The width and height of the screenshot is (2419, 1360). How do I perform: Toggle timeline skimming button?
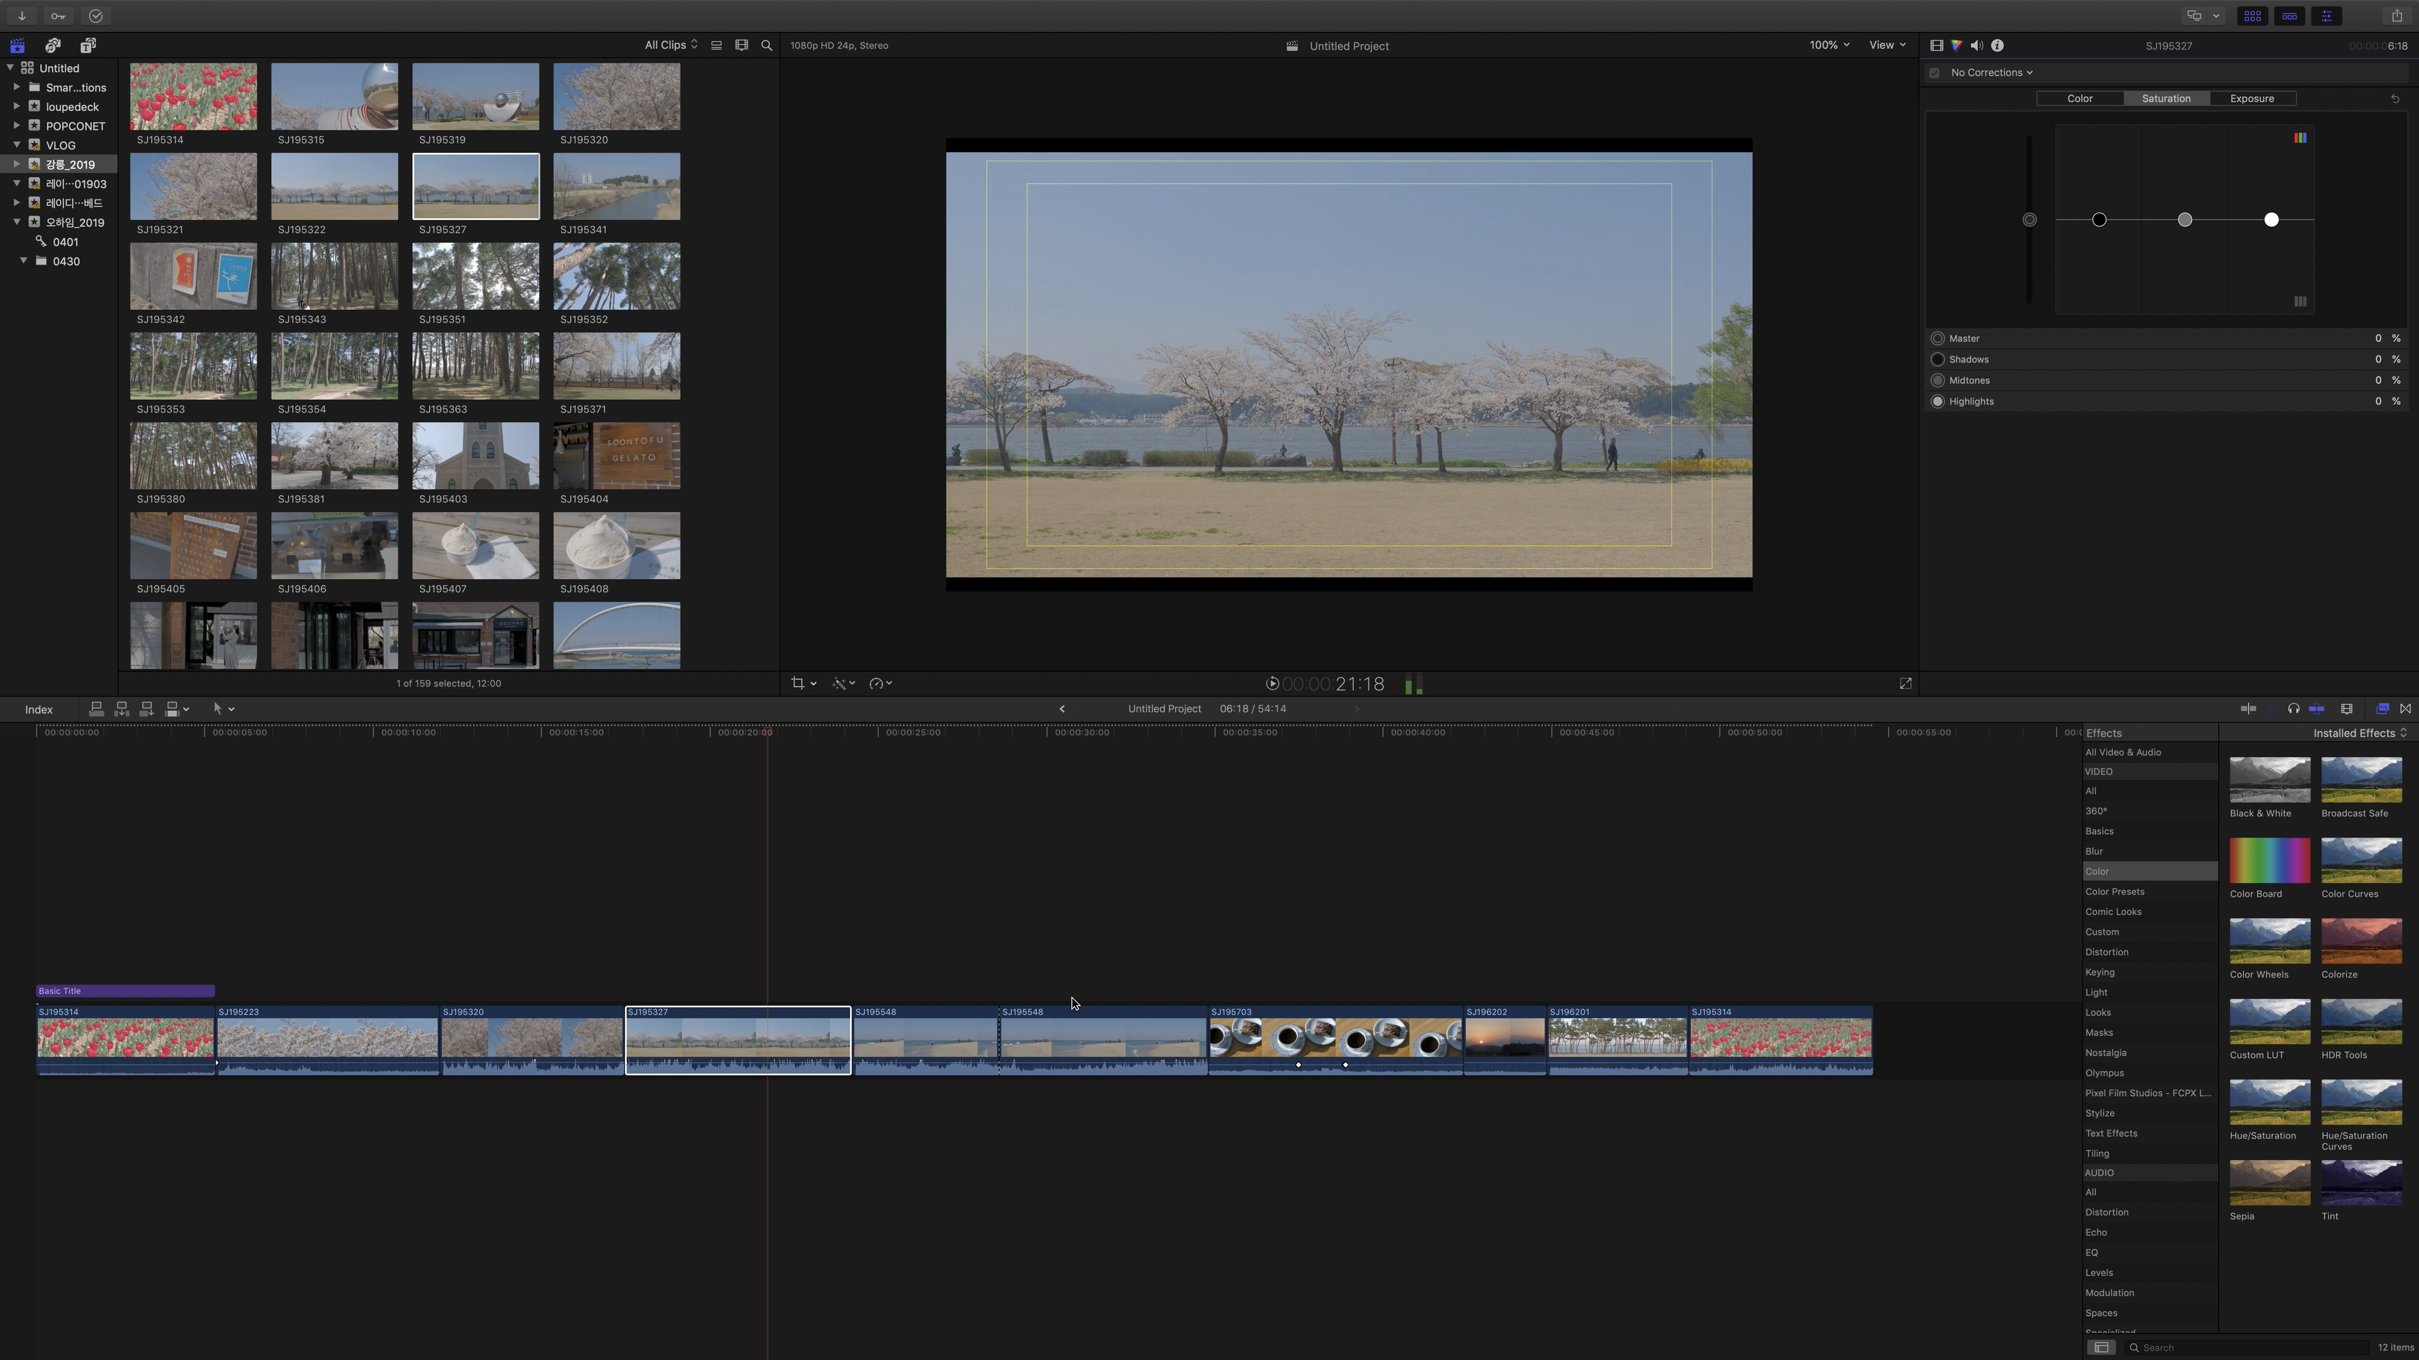coord(2248,708)
